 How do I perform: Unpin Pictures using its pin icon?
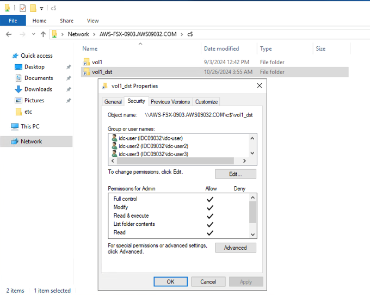click(x=69, y=101)
